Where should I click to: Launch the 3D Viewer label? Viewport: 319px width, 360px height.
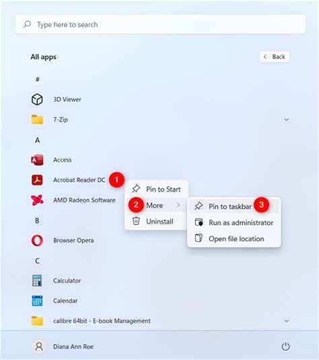[x=67, y=99]
